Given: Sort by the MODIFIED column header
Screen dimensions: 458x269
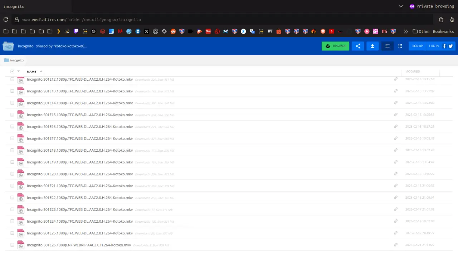Looking at the screenshot, I should (413, 71).
